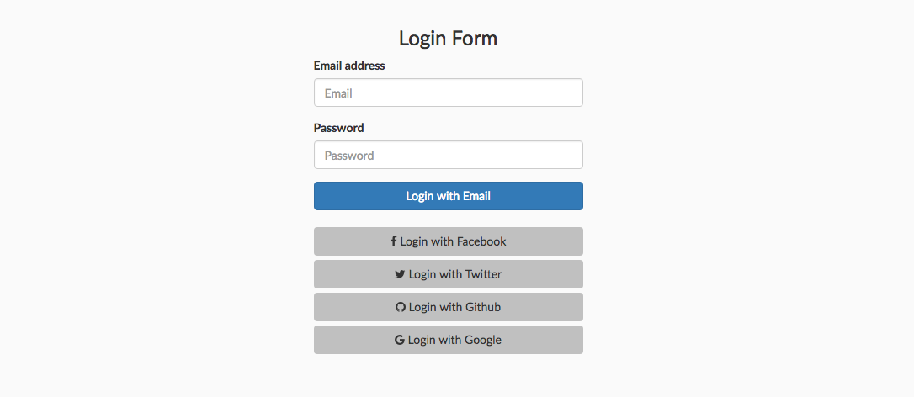Click the 'Login Form' heading
The height and width of the screenshot is (397, 914).
pos(449,39)
